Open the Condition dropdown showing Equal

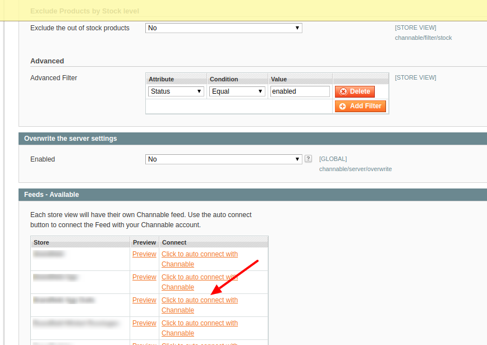point(237,91)
